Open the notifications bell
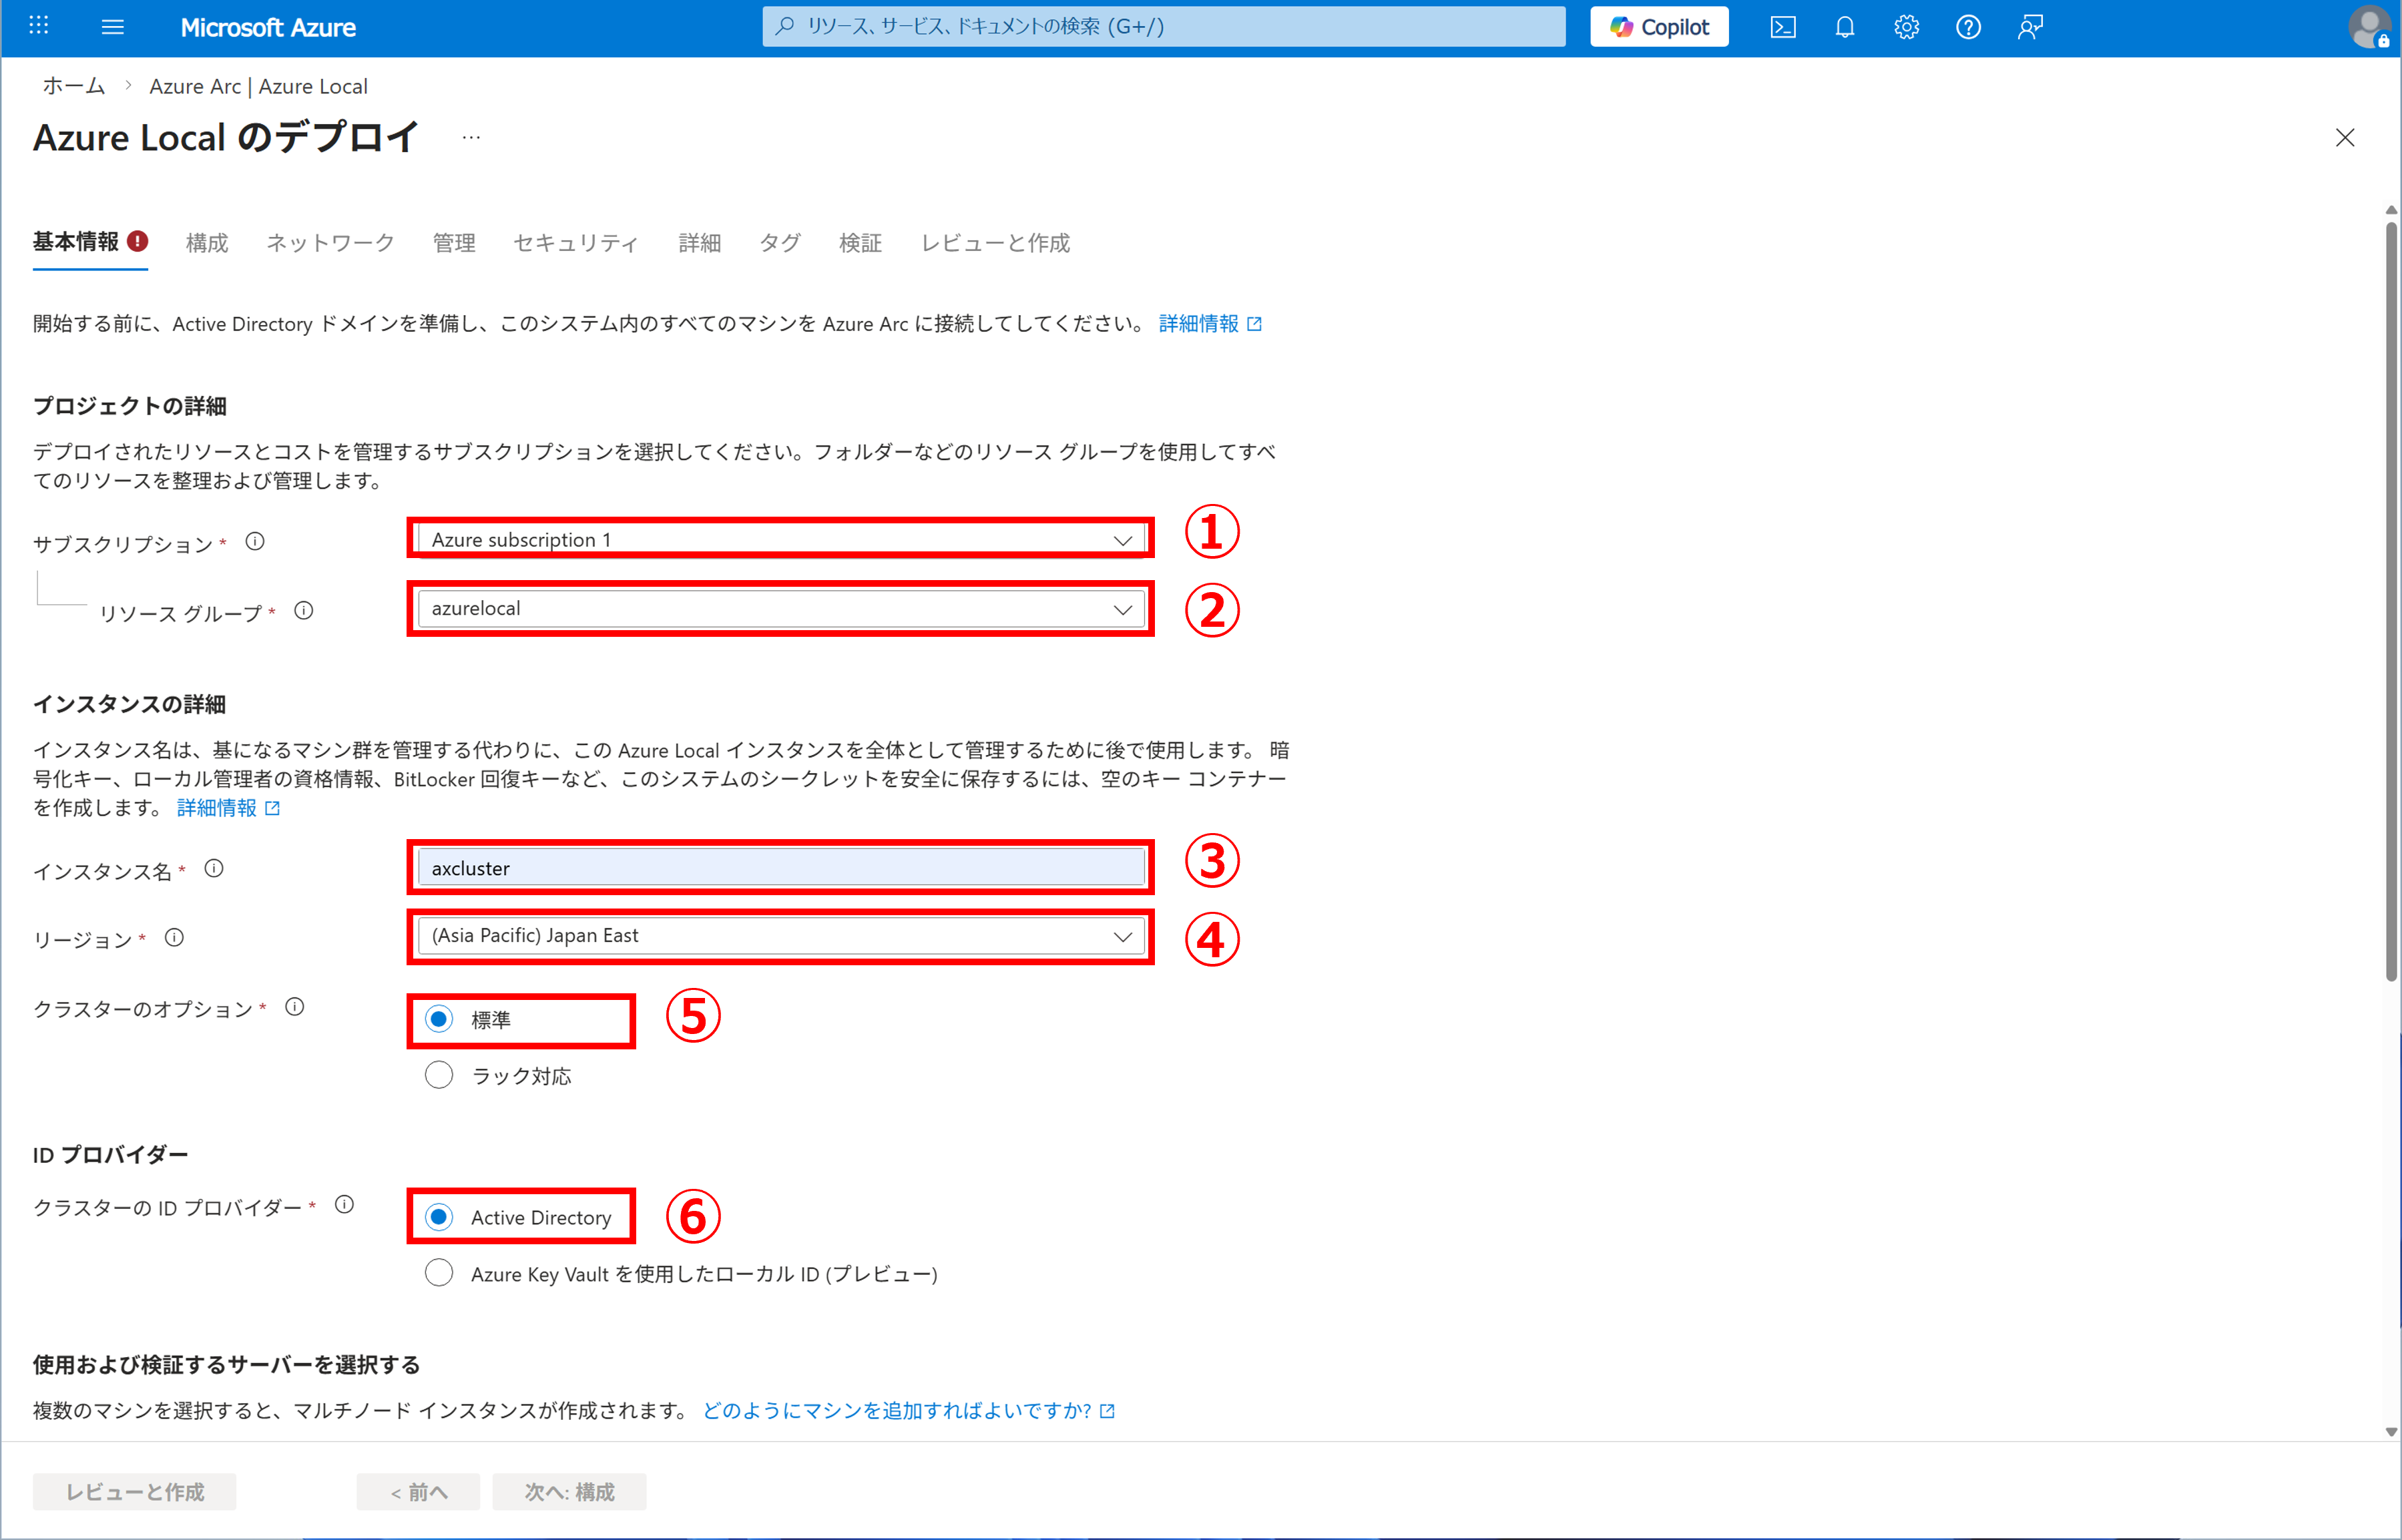 [x=1845, y=27]
